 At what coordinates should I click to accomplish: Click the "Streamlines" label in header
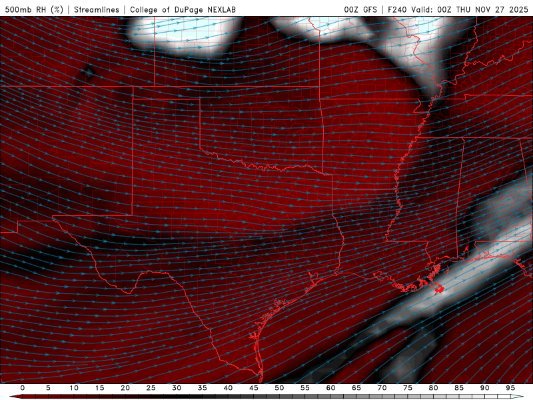coord(97,9)
